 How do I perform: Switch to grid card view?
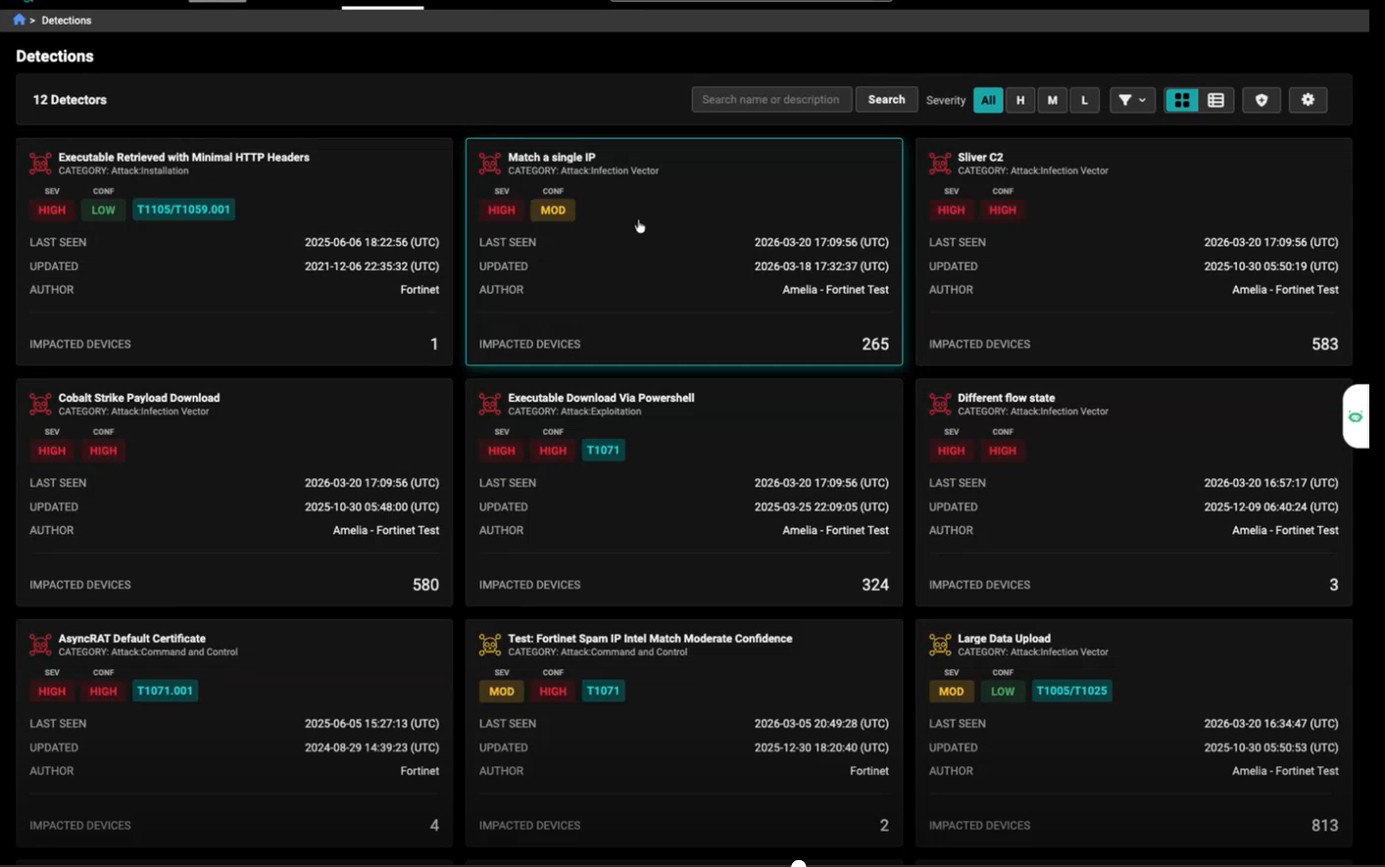pos(1182,100)
